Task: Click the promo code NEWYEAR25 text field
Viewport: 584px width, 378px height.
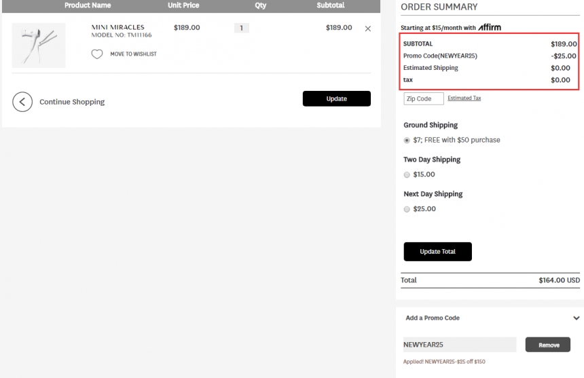Action: coord(459,345)
